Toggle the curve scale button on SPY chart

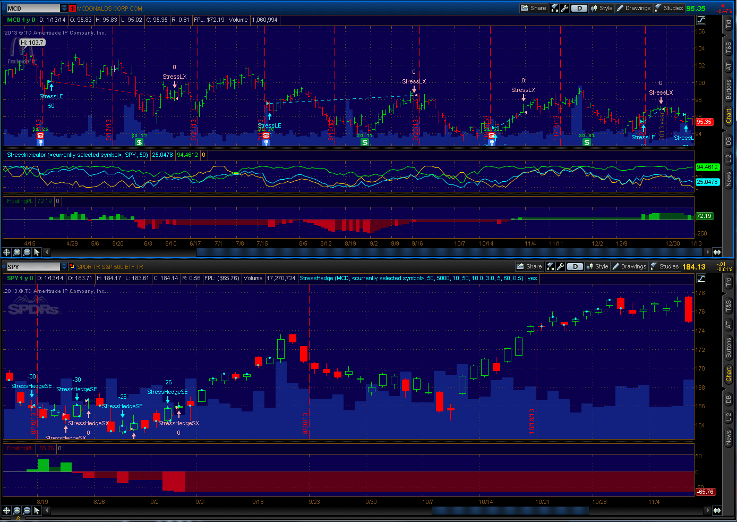click(x=701, y=279)
